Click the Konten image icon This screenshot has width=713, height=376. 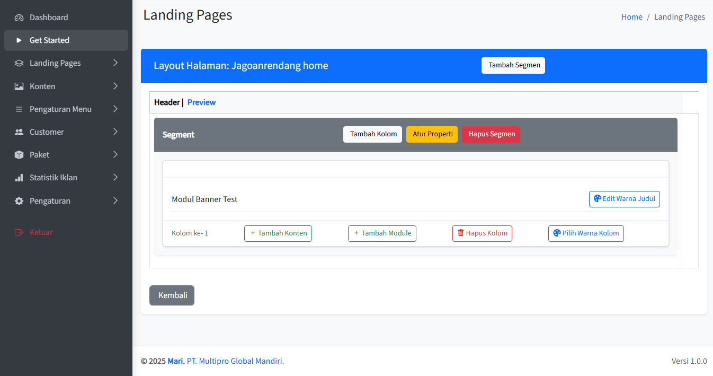19,86
